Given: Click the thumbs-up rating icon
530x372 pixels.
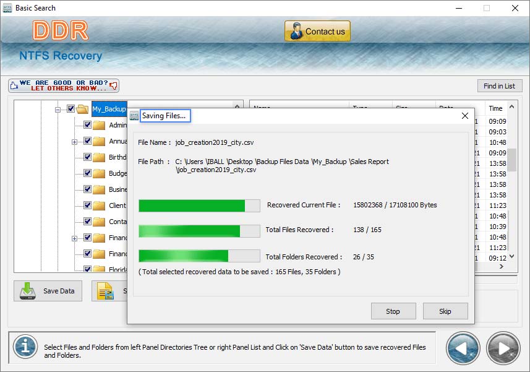Looking at the screenshot, I should (x=14, y=85).
